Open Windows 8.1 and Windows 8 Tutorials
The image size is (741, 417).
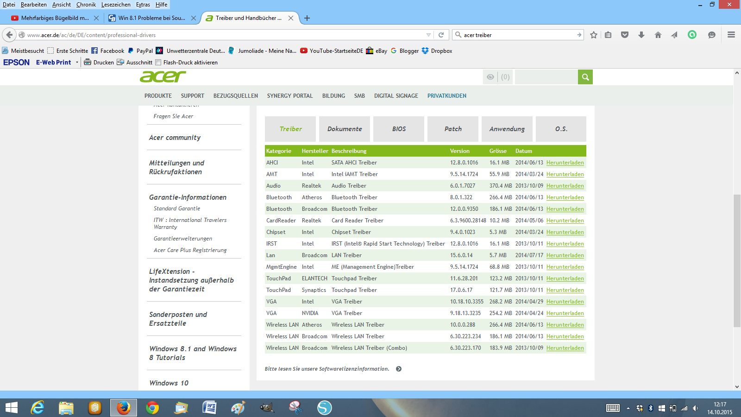point(193,353)
